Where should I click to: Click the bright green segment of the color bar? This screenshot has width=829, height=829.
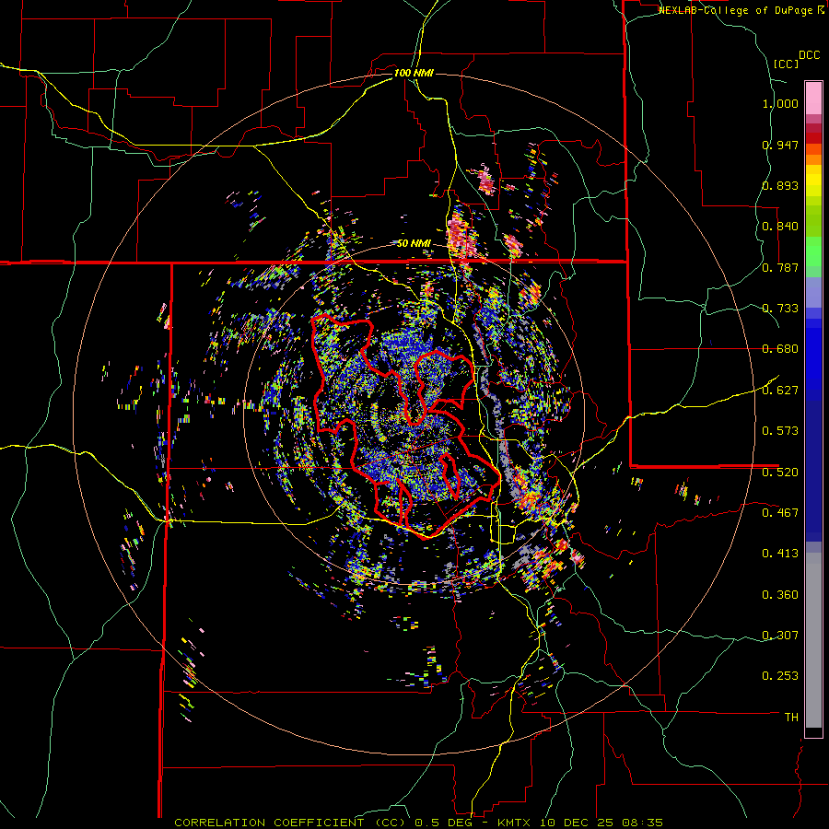coord(813,251)
